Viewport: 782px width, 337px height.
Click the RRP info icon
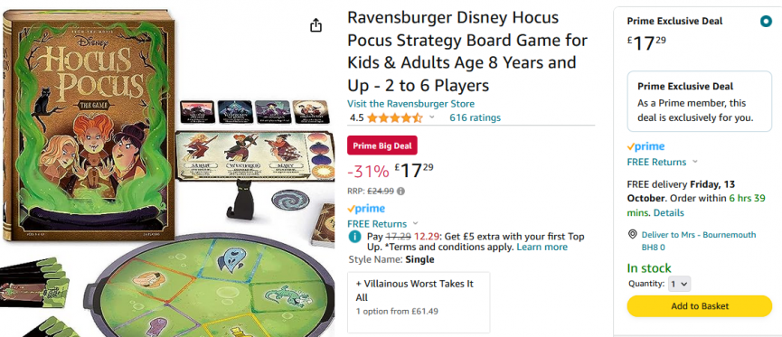point(400,191)
